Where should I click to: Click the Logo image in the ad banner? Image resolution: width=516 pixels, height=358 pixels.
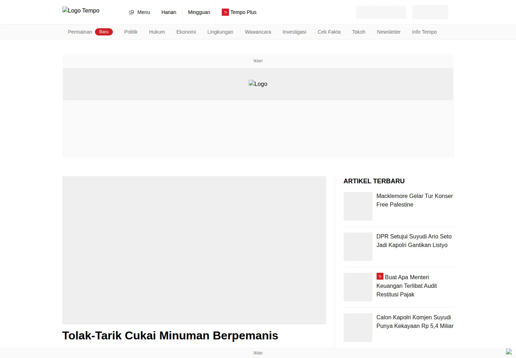(258, 84)
